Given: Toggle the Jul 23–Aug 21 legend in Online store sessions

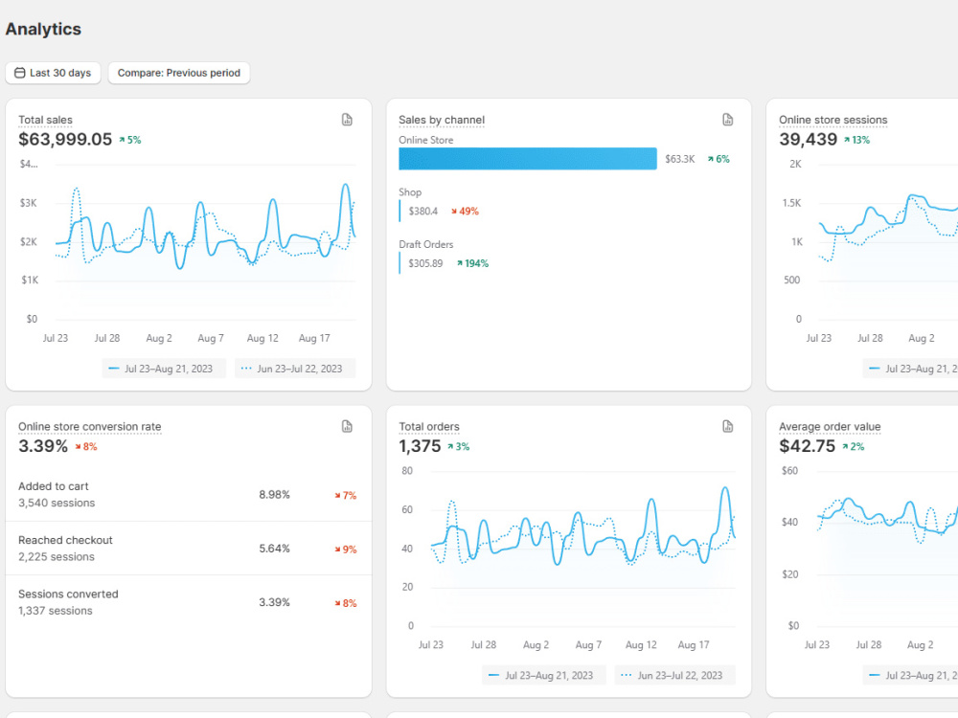Looking at the screenshot, I should [x=910, y=369].
